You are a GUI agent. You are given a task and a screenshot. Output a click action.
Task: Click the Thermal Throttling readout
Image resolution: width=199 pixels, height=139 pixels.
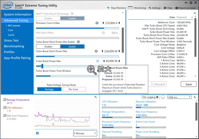click(x=117, y=134)
